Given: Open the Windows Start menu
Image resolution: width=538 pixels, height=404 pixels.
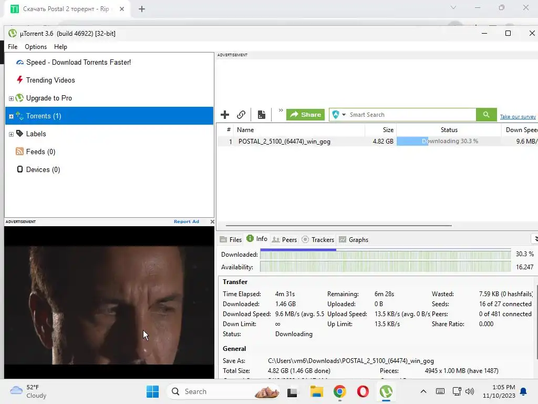Looking at the screenshot, I should (152, 391).
